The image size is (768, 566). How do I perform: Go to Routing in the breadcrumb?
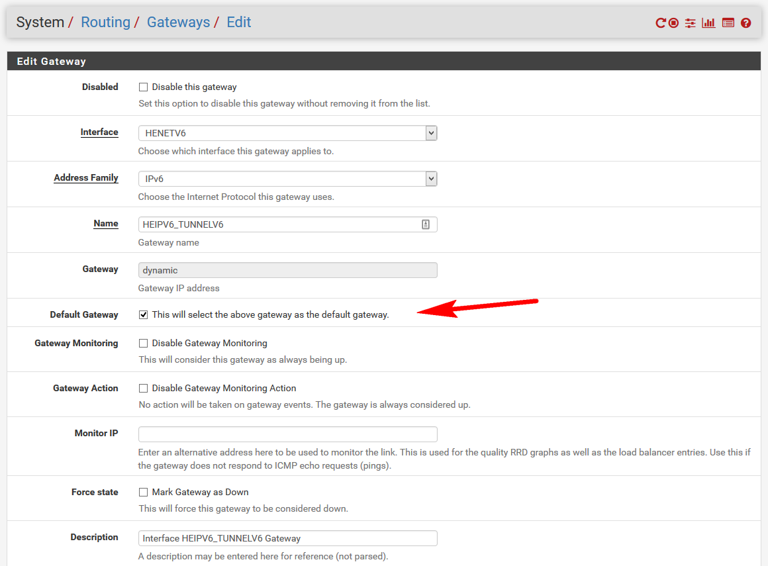[x=105, y=23]
